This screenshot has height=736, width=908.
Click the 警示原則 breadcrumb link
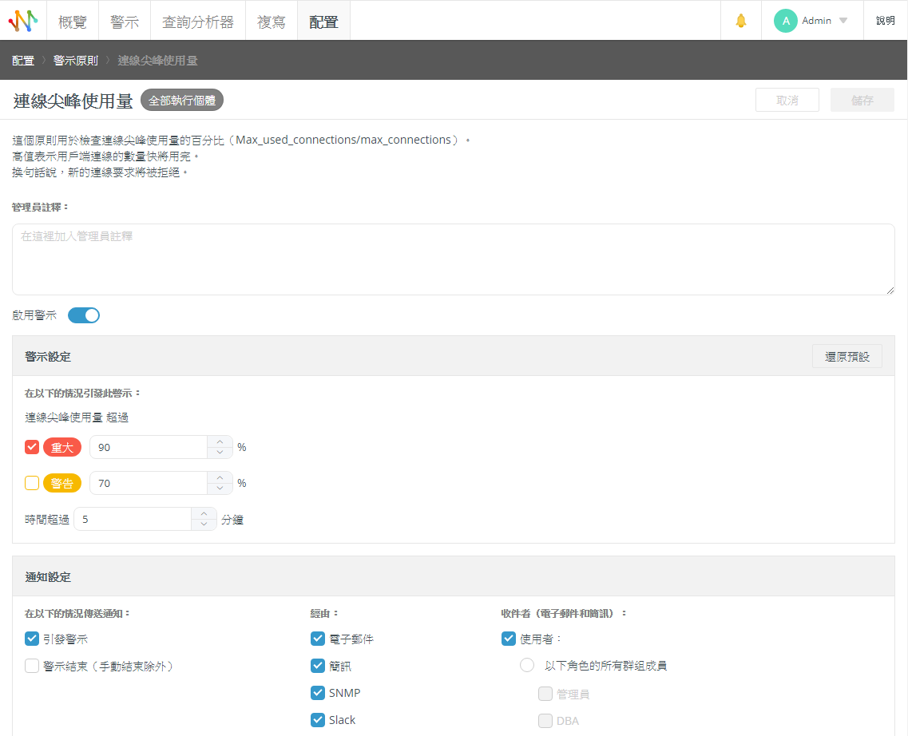click(76, 61)
